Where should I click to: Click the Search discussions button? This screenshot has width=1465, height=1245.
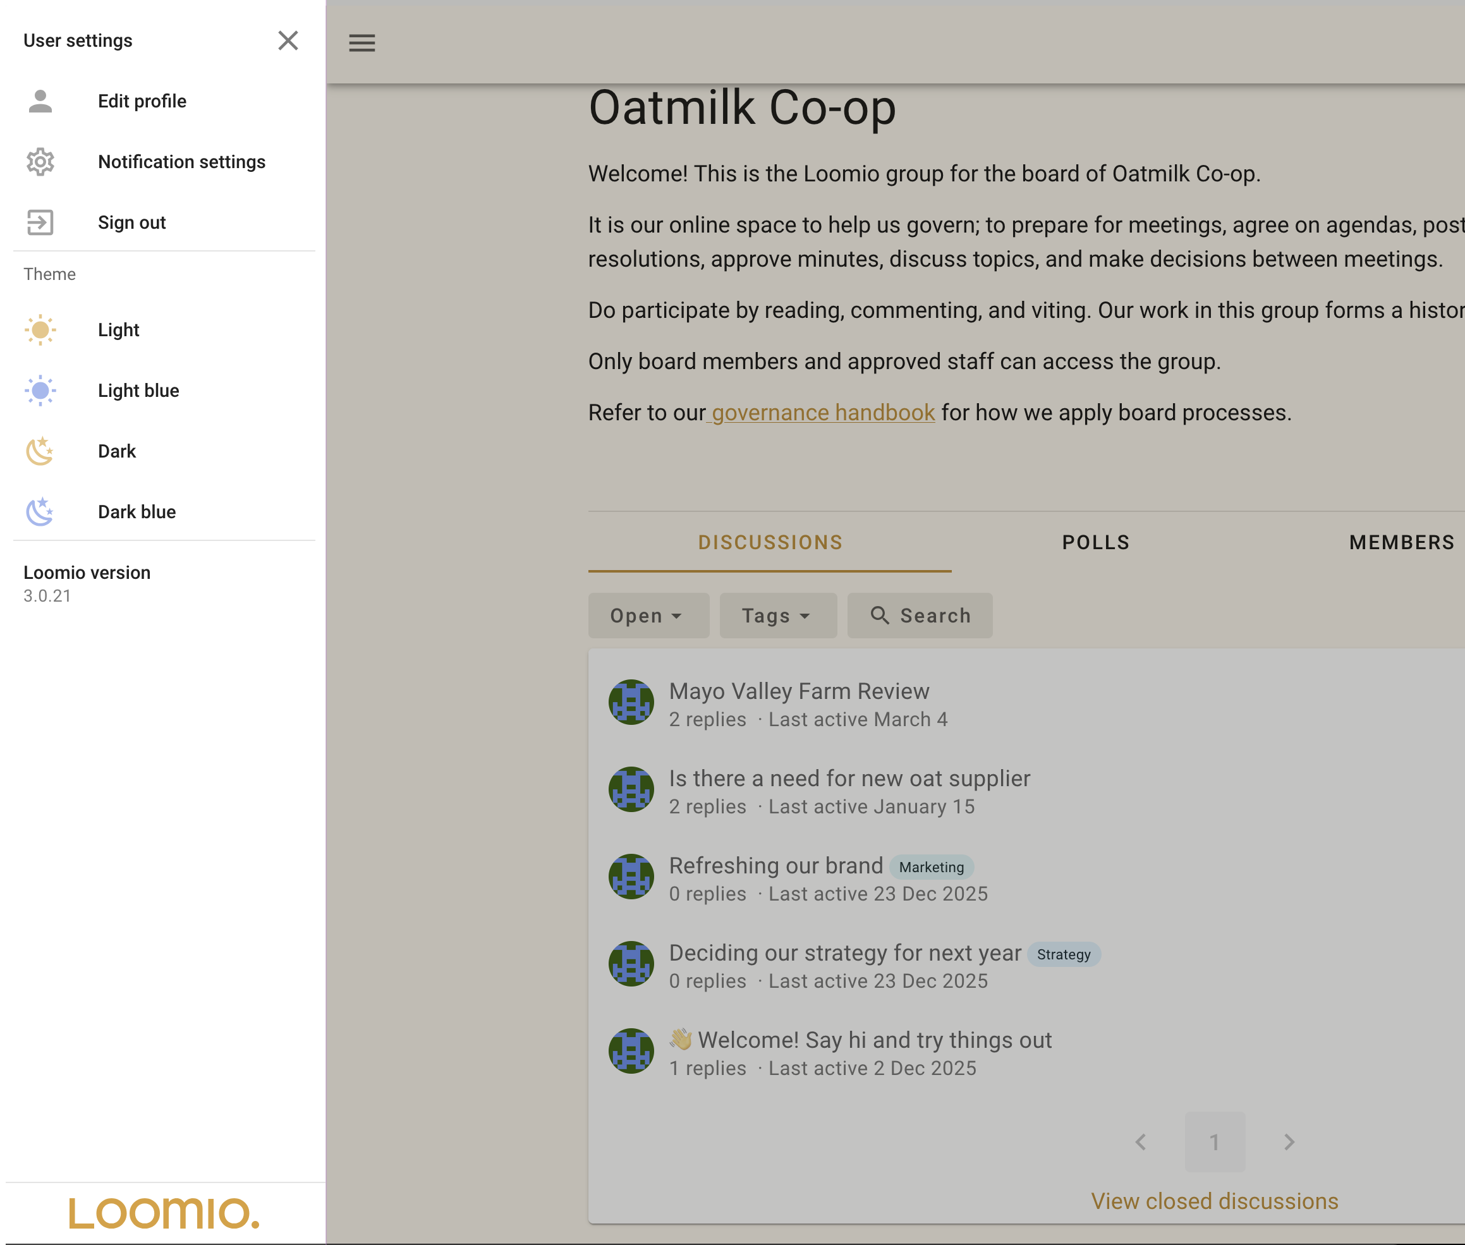[x=920, y=616]
